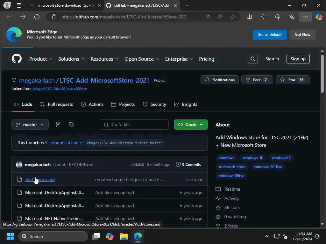Expand the Enterprise menu
This screenshot has height=244, width=326.
[179, 59]
